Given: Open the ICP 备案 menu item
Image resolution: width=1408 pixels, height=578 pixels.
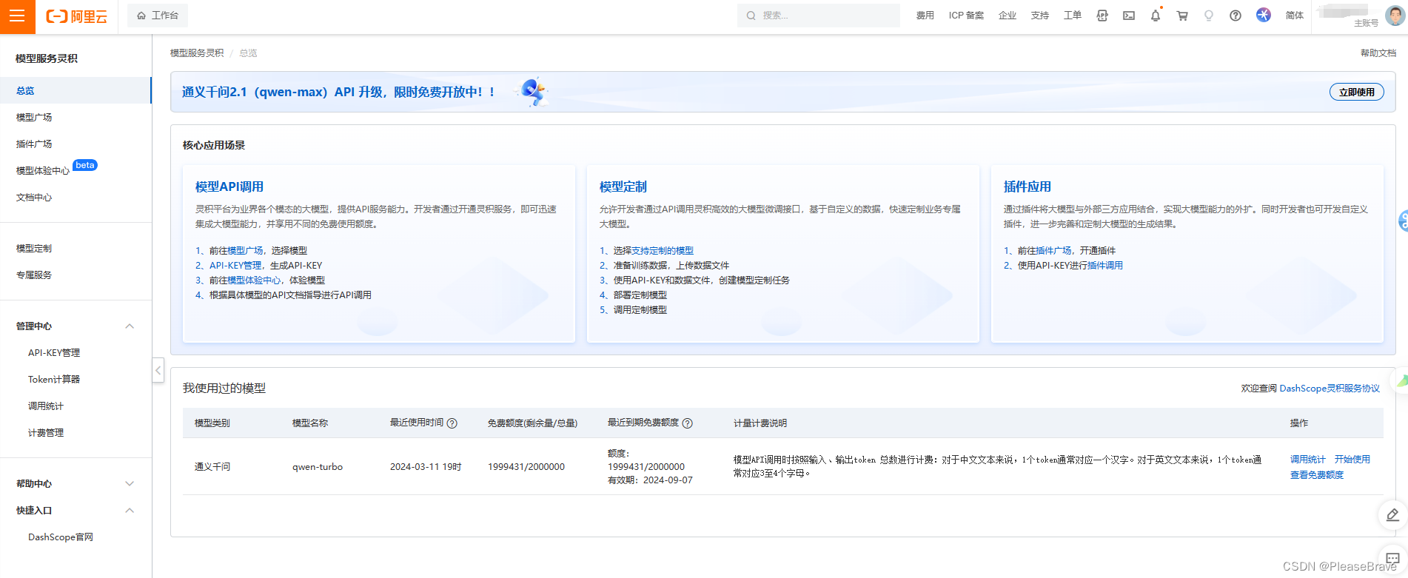Looking at the screenshot, I should point(966,16).
